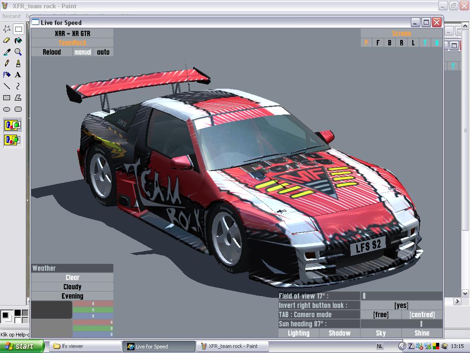Screen dimensions: 470x353
Task: Select U under view in Screen row
Action: click(x=437, y=43)
